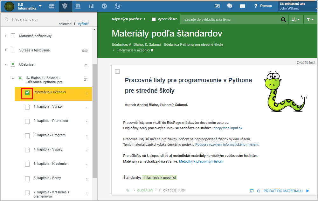Select the 6. kapitola - Farby label
This screenshot has width=318, height=201.
pos(47,178)
